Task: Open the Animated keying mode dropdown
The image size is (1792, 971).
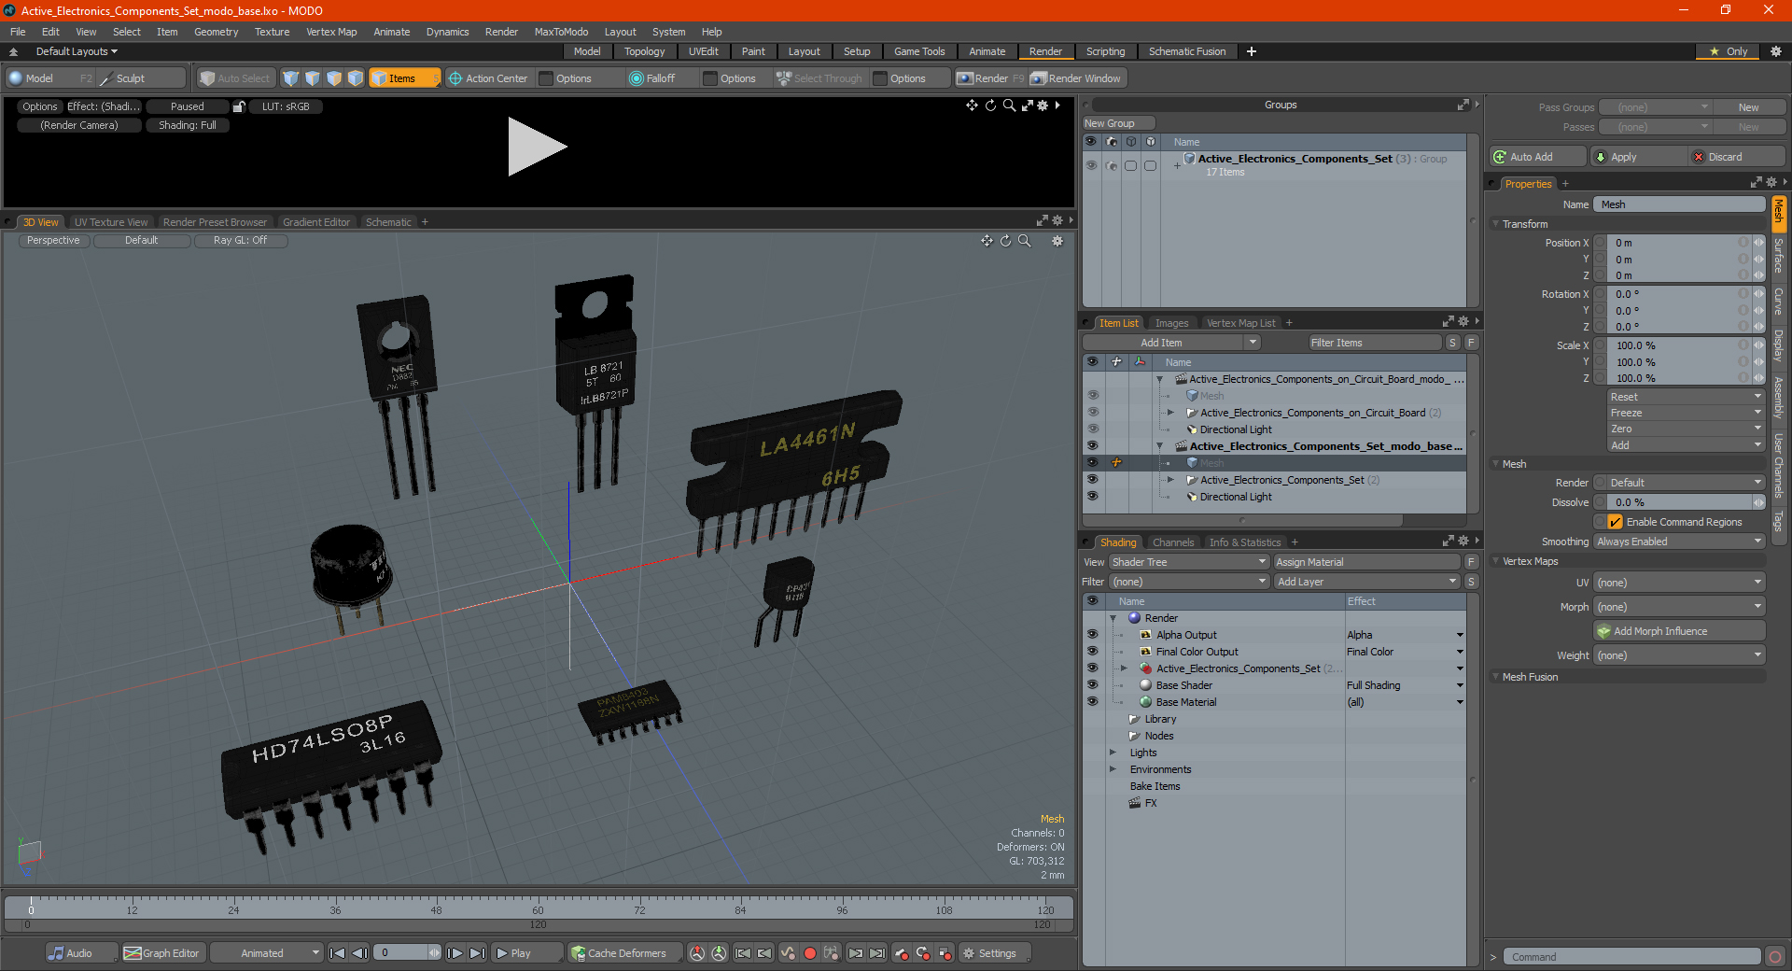Action: click(266, 953)
